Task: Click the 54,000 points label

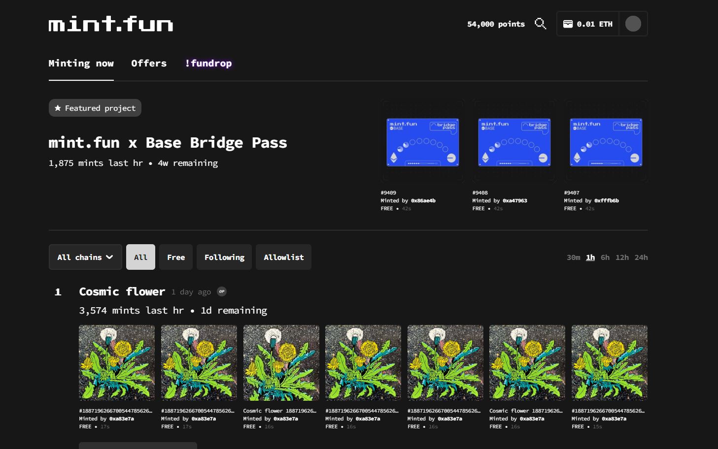Action: pyautogui.click(x=496, y=24)
